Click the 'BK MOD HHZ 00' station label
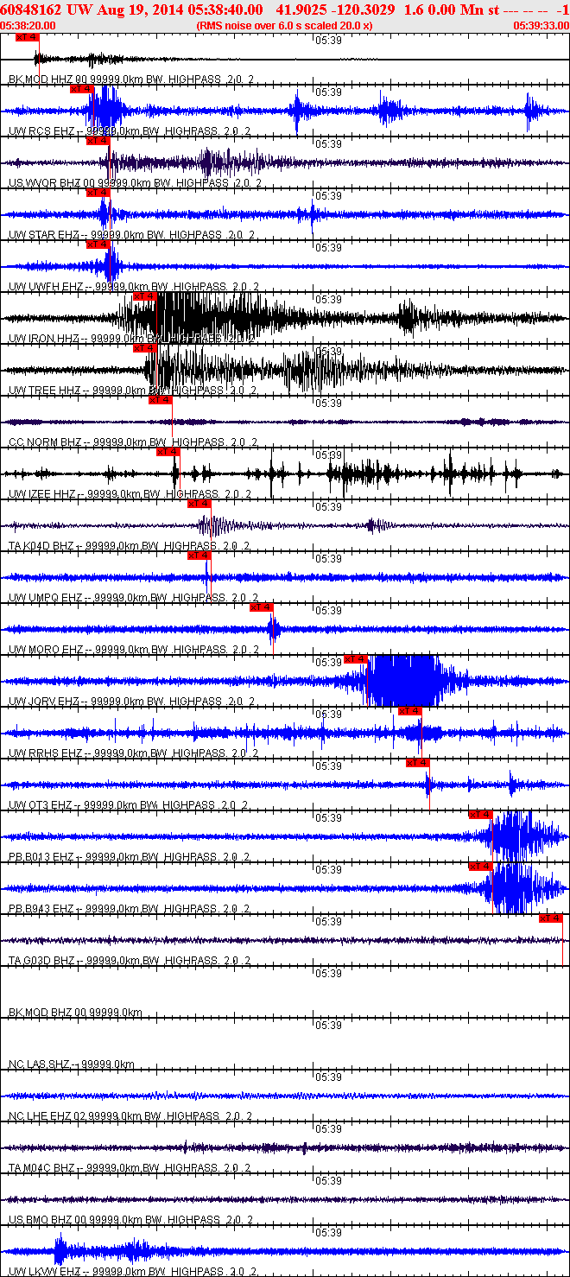This screenshot has width=570, height=1277. [x=48, y=79]
